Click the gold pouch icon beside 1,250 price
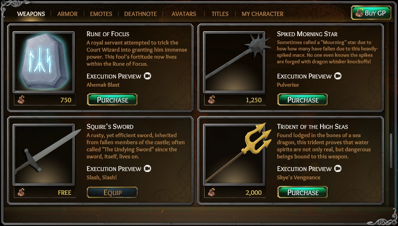This screenshot has width=398, height=226. point(211,100)
